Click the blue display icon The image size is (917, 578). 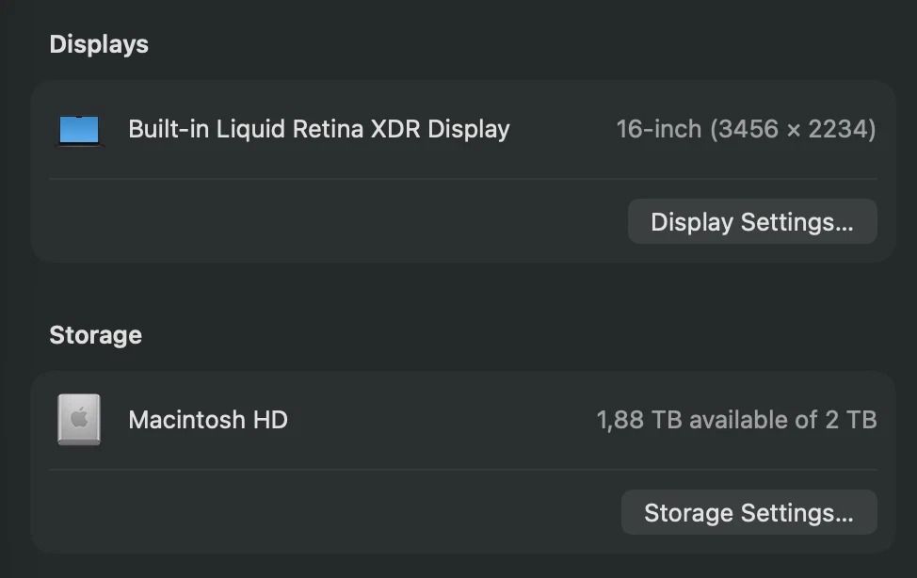pos(79,129)
